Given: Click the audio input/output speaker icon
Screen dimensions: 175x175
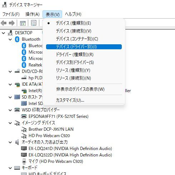Looking at the screenshot, I should (x=17, y=142).
